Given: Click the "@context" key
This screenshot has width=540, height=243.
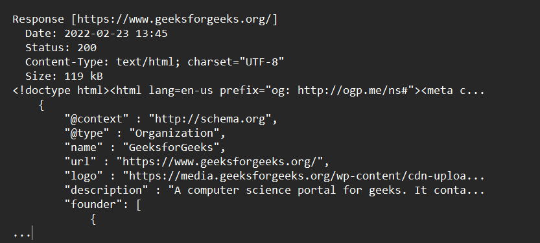Looking at the screenshot, I should coord(97,119).
